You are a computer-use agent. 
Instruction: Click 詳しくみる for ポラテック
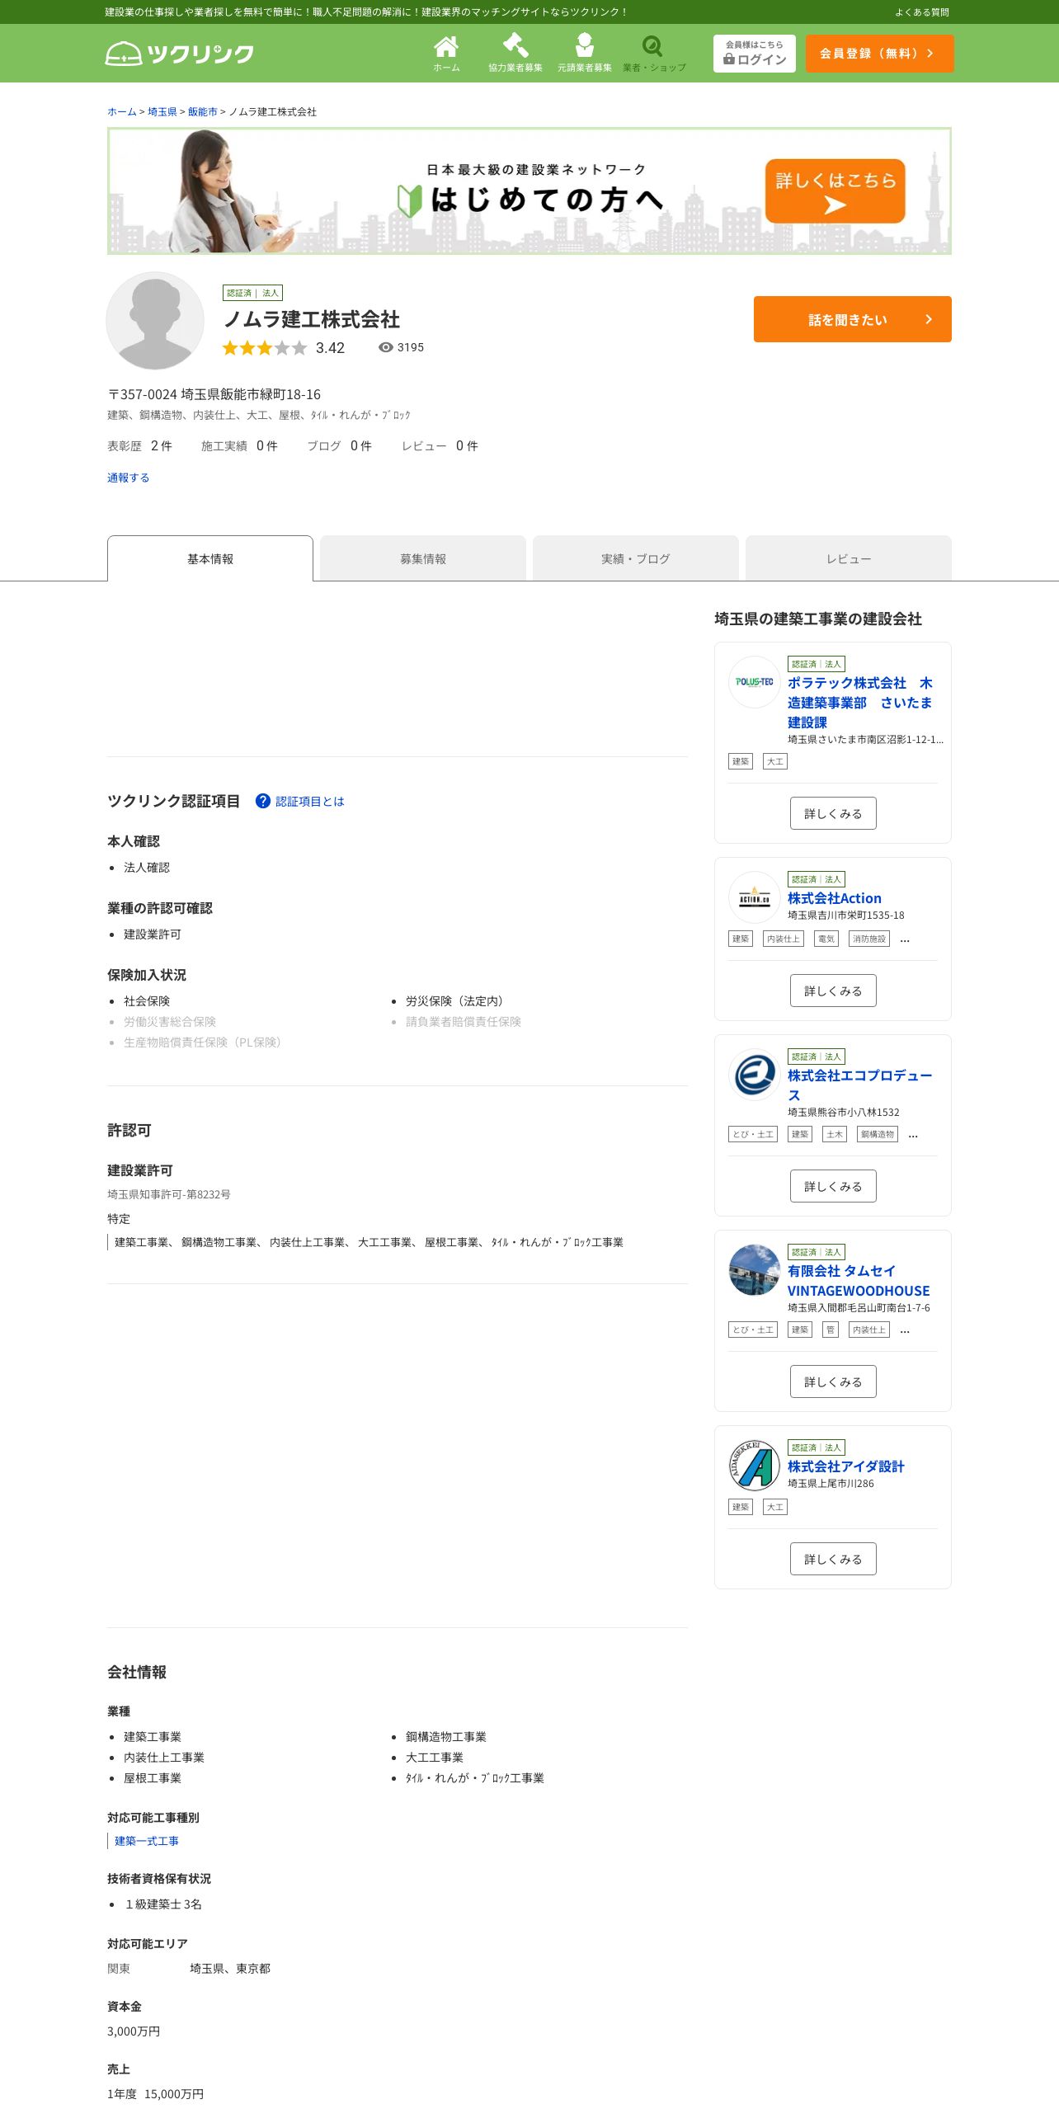[x=833, y=813]
